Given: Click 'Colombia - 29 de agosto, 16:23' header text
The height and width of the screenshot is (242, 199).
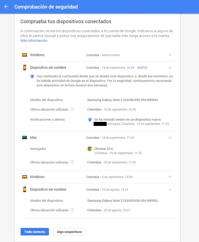Looking at the screenshot, I should pos(107,190).
